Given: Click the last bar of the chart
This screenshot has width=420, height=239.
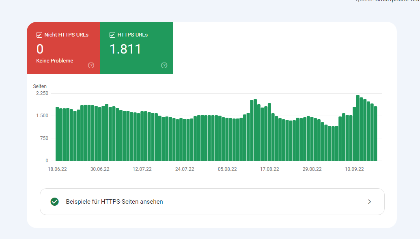Looking at the screenshot, I should coord(375,134).
